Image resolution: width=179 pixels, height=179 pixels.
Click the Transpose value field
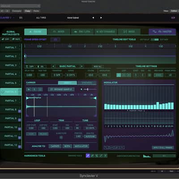pos(57,75)
